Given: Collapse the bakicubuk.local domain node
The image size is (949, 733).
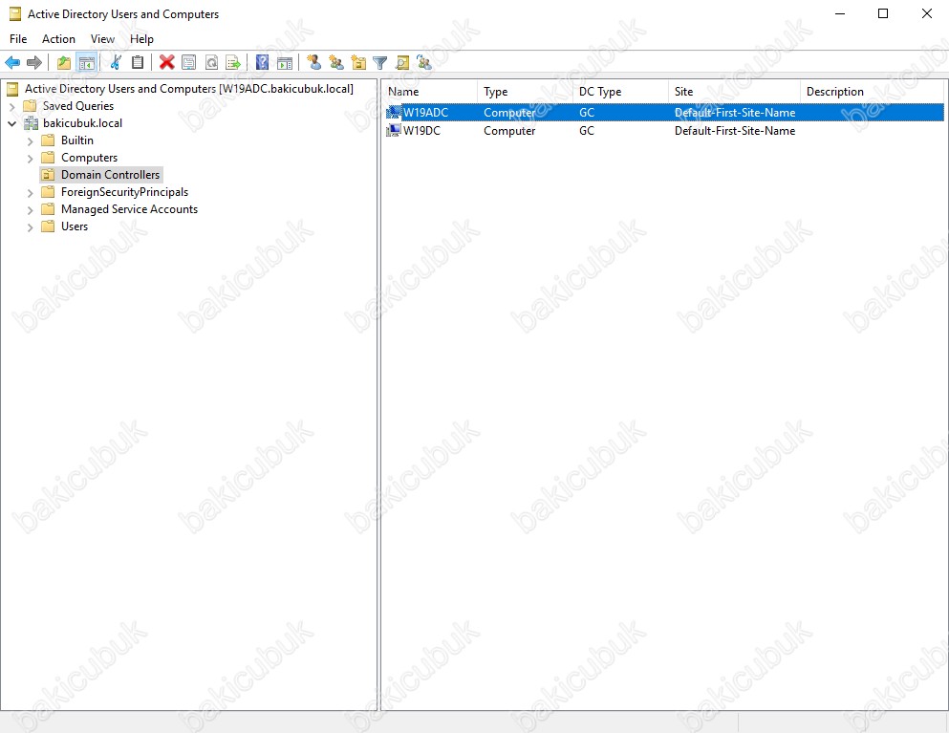Looking at the screenshot, I should pos(11,123).
